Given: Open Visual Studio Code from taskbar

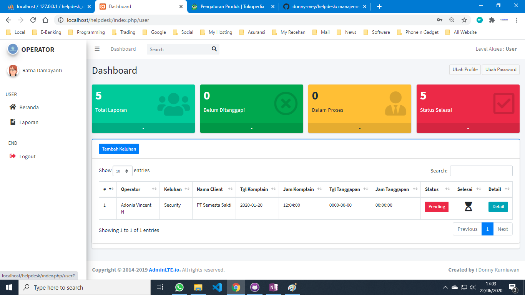Looking at the screenshot, I should pos(217,287).
